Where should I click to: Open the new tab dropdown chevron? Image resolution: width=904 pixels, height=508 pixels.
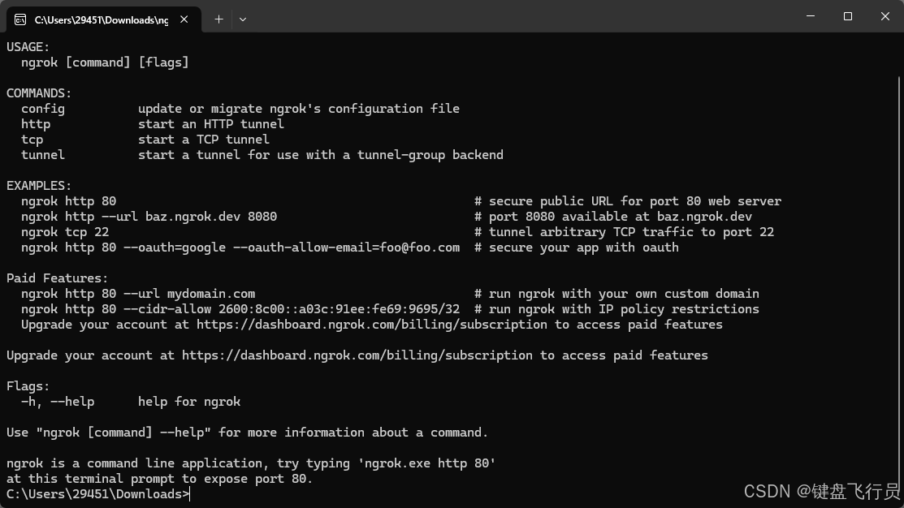pos(242,19)
